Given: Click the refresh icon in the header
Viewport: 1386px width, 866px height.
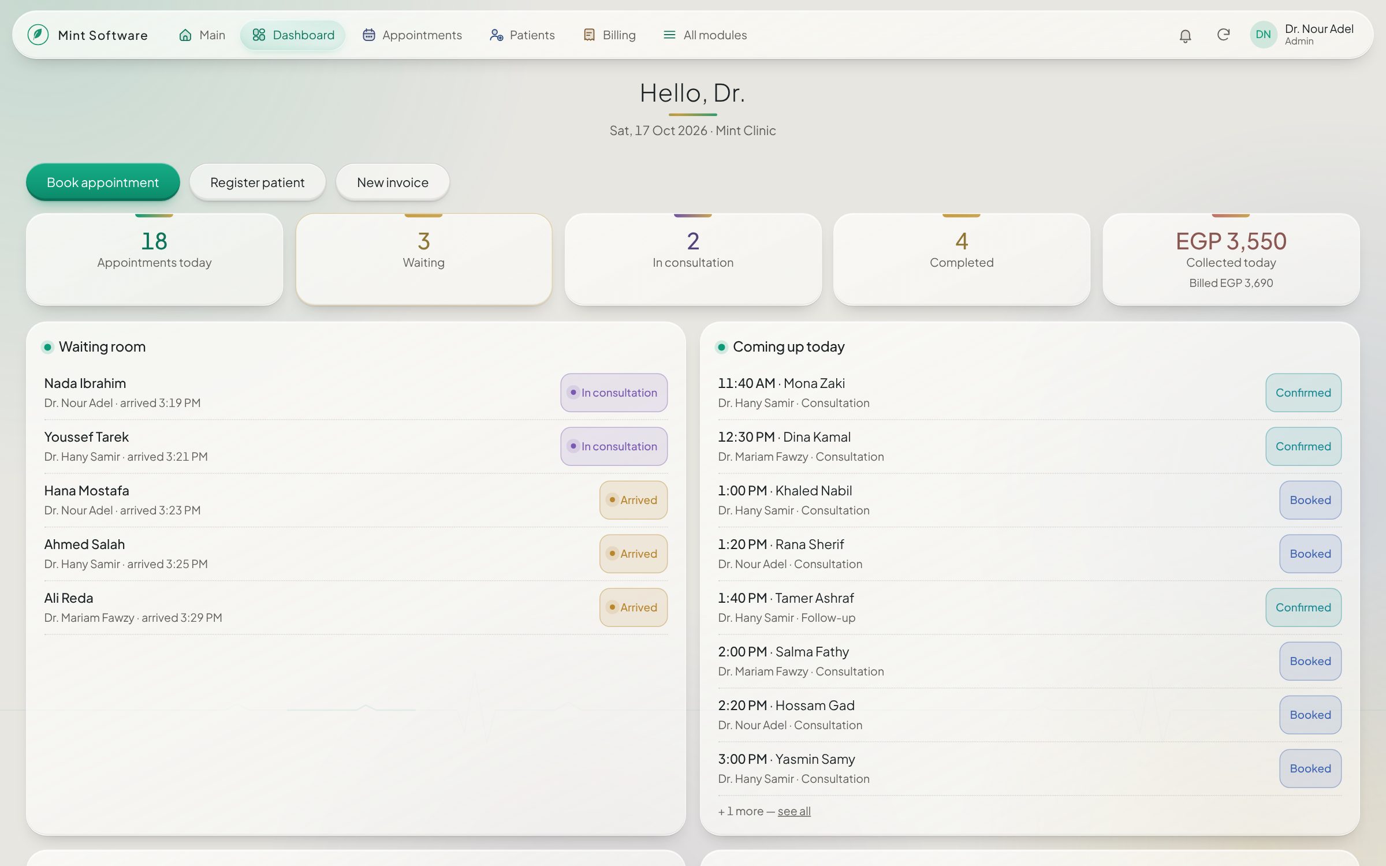Looking at the screenshot, I should 1223,35.
